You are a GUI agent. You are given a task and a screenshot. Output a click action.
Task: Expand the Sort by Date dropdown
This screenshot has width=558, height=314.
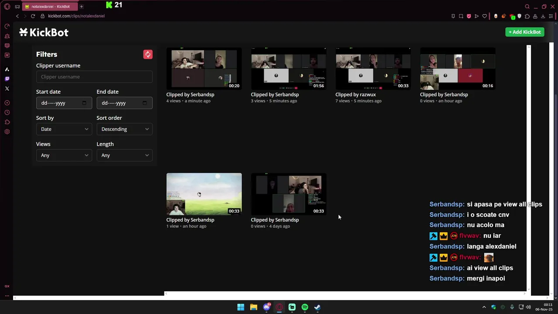click(64, 129)
